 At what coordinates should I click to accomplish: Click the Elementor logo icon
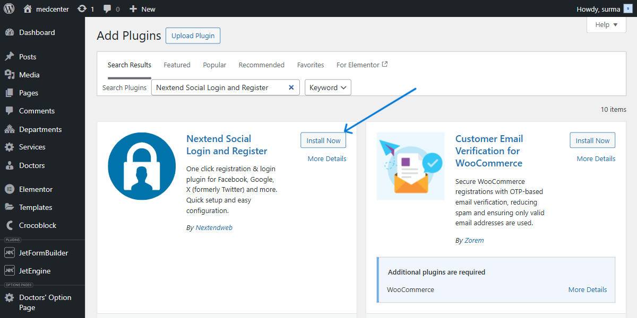[9, 189]
